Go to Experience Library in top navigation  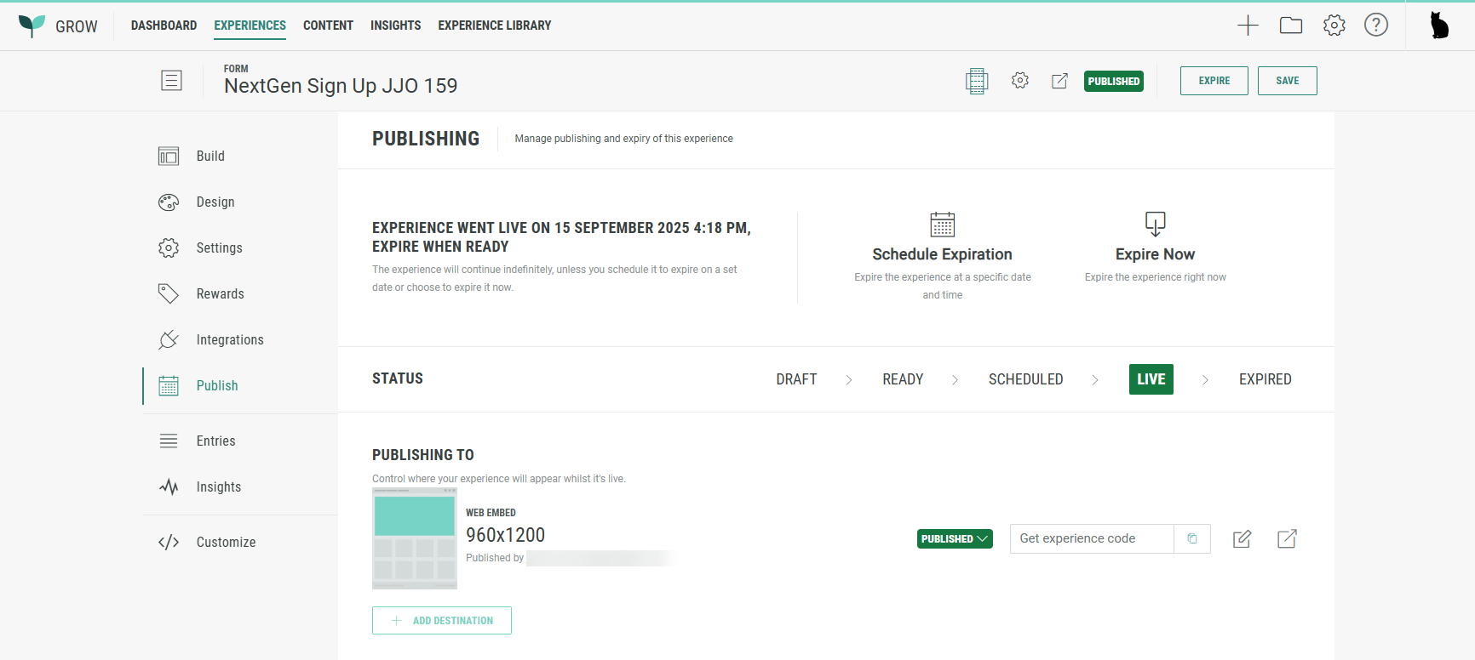click(x=494, y=26)
